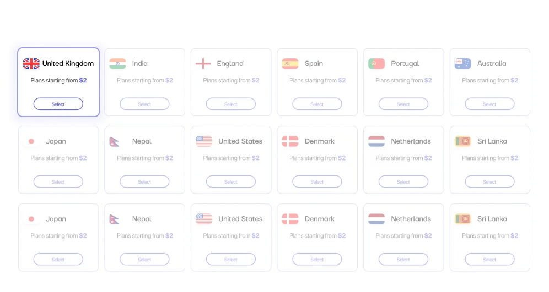Click the United States flag in the middle row

pyautogui.click(x=204, y=141)
